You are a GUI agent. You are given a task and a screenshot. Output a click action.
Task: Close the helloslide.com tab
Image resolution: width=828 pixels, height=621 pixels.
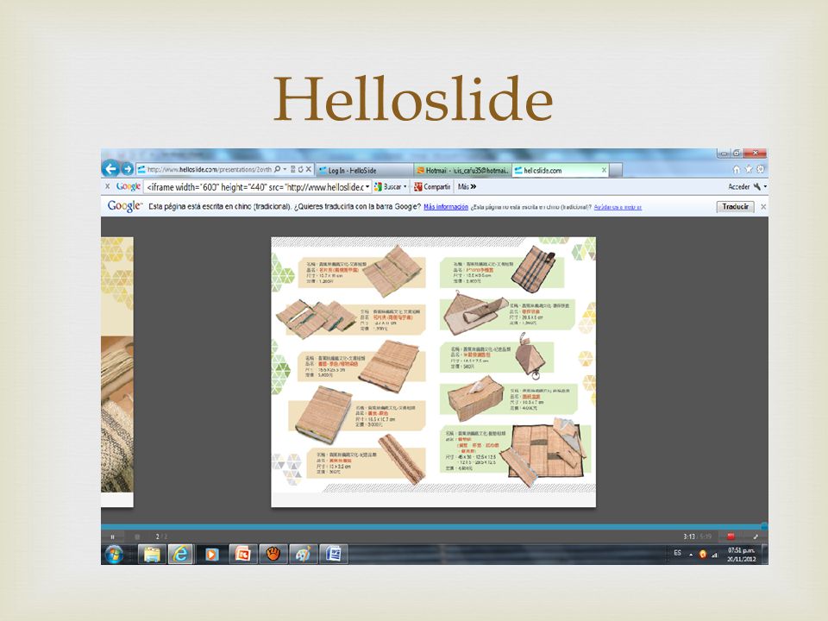[604, 170]
